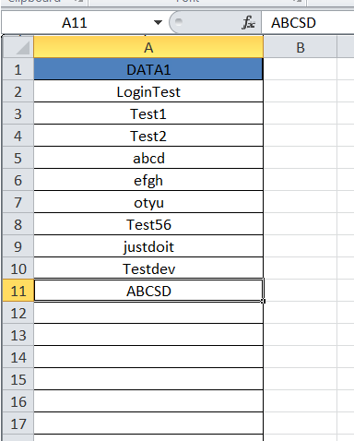
Task: Select row header 5
Action: 18,158
